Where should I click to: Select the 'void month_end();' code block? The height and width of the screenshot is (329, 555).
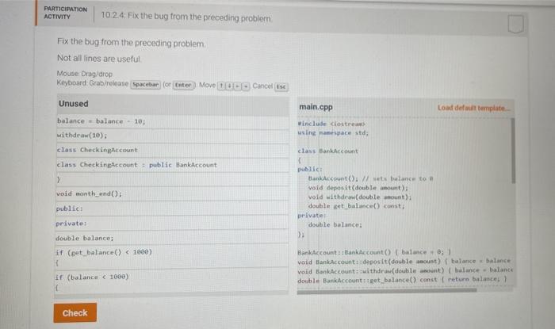(172, 194)
